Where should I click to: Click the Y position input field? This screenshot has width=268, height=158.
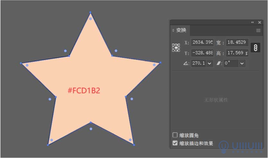[202, 53]
